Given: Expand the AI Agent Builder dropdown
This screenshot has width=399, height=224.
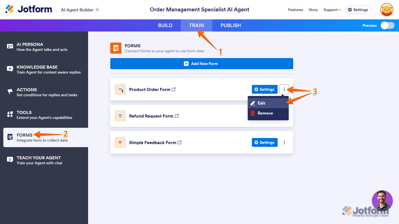Looking at the screenshot, I should click(97, 10).
